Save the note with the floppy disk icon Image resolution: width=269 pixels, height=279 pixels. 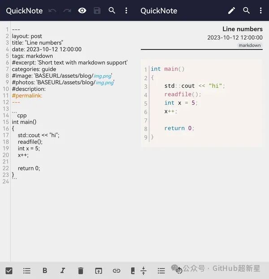(97, 11)
